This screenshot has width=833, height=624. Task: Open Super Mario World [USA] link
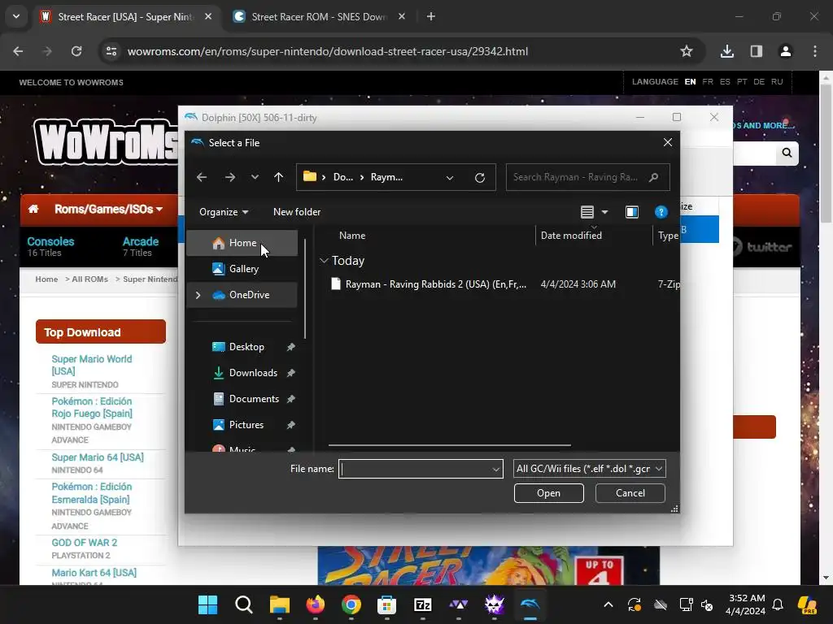pyautogui.click(x=92, y=365)
